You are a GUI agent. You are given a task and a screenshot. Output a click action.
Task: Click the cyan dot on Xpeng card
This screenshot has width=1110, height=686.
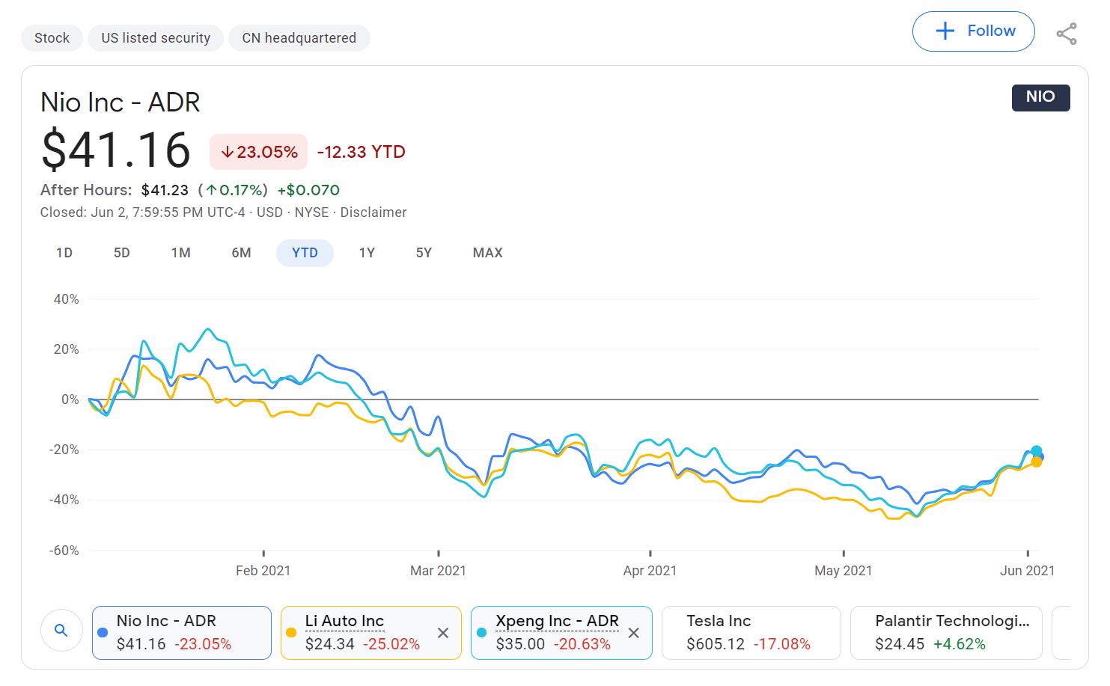point(482,632)
